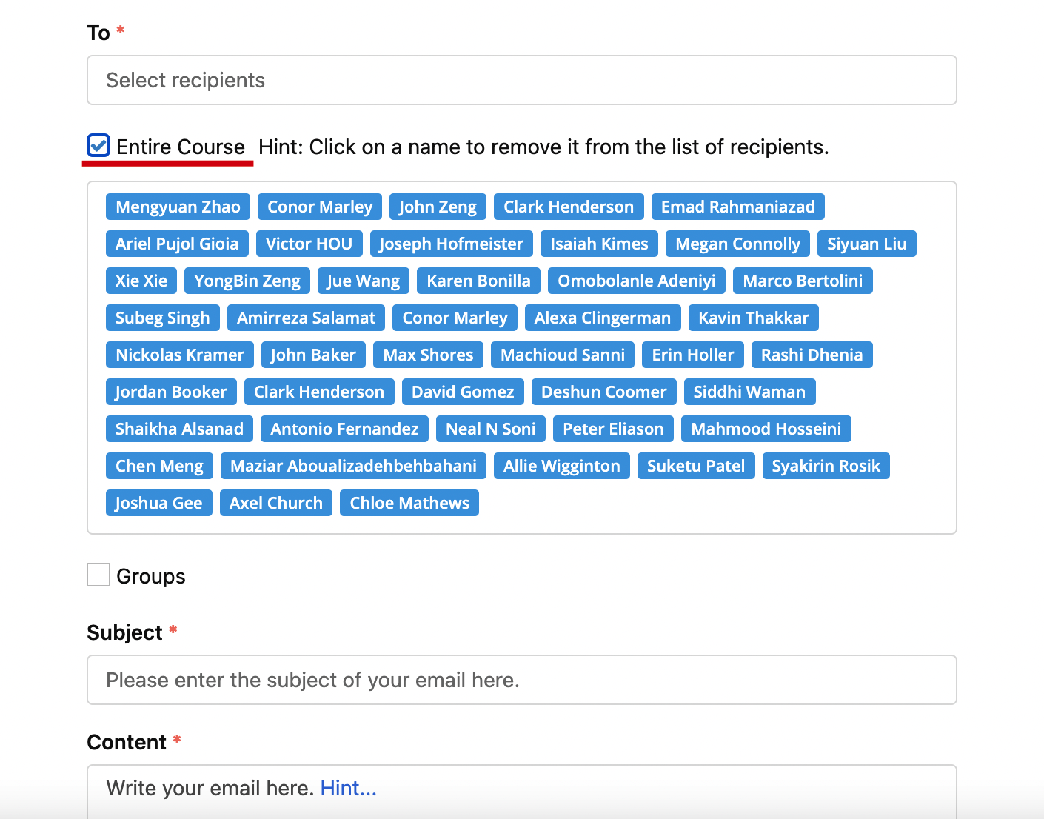Remove Amirreza Salamat from recipients
Viewport: 1044px width, 819px height.
(306, 318)
